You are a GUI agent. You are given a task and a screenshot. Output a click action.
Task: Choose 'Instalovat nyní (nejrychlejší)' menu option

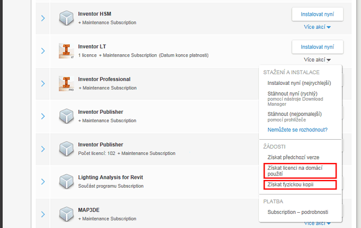[299, 83]
